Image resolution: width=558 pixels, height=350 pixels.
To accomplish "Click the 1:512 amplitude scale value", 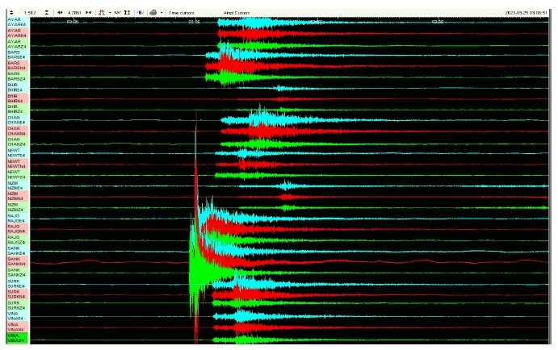I will 30,13.
